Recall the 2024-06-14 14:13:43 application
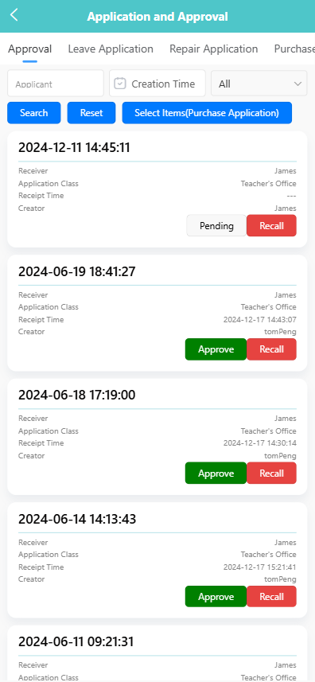 [x=271, y=597]
